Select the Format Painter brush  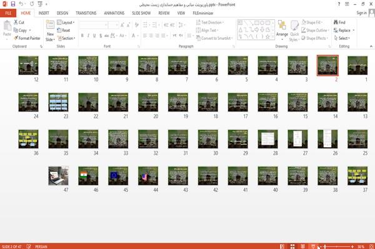pos(27,38)
